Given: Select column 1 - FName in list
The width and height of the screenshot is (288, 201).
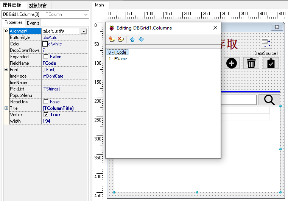Looking at the screenshot, I should click(x=118, y=59).
